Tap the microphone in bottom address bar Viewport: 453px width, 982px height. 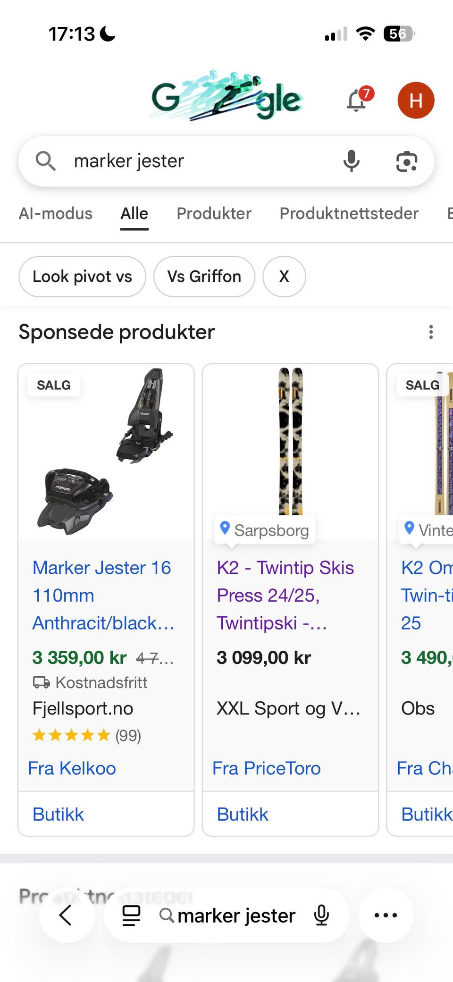[321, 915]
